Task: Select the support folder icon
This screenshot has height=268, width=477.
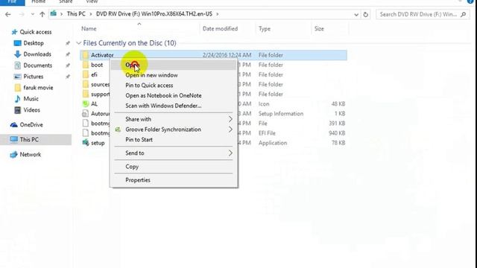Action: pyautogui.click(x=86, y=94)
